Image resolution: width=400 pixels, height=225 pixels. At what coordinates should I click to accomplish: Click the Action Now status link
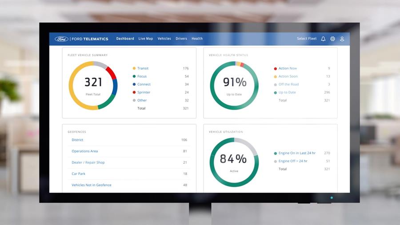coord(288,68)
